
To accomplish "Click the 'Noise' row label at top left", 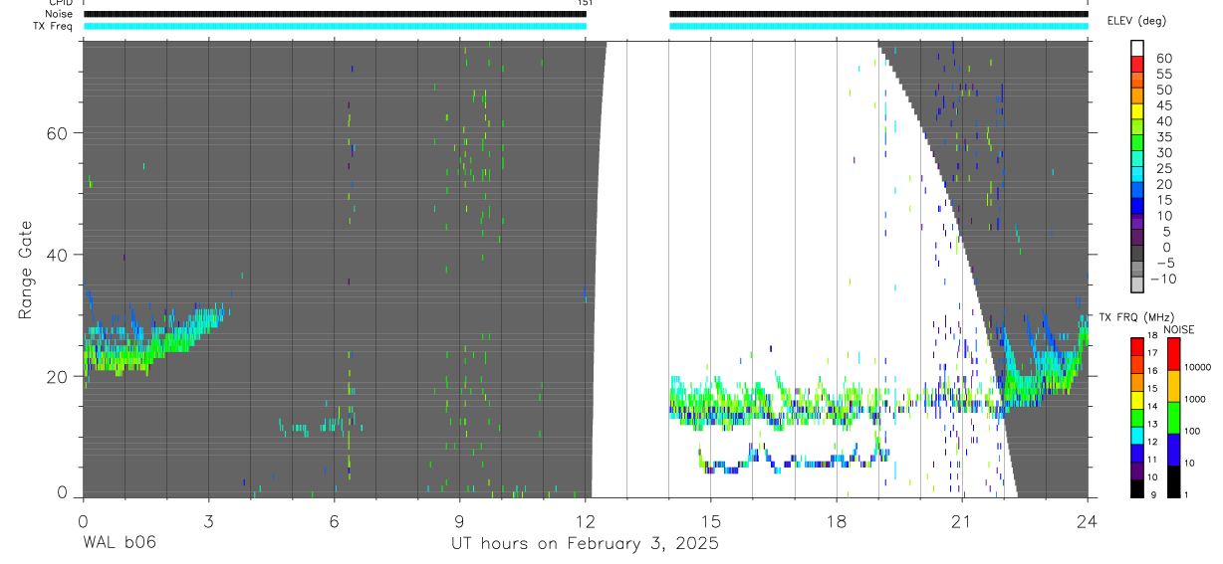I will point(59,14).
